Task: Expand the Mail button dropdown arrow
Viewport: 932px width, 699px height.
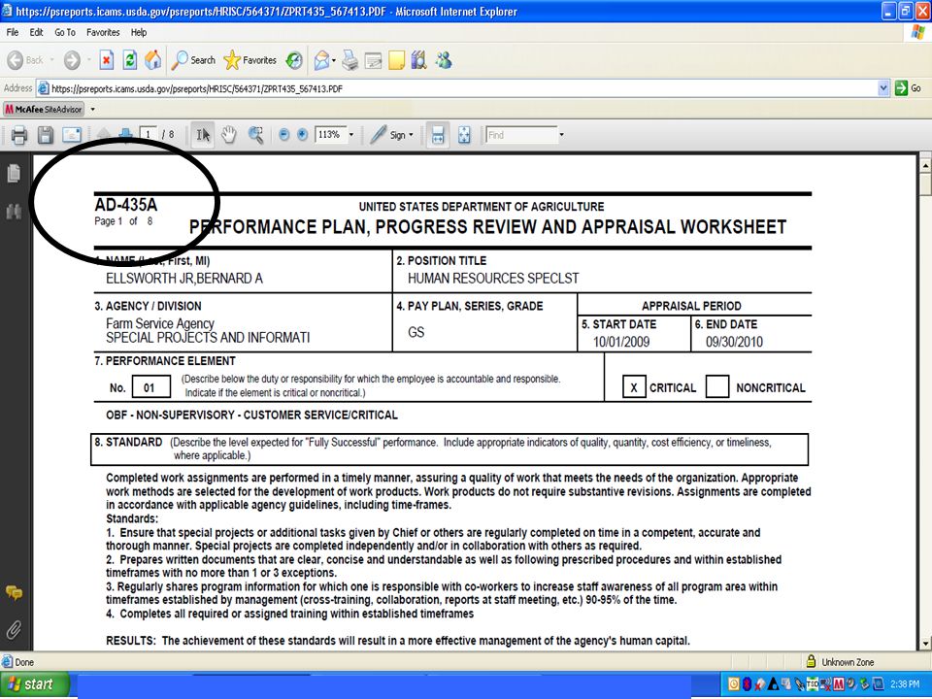Action: [x=334, y=60]
